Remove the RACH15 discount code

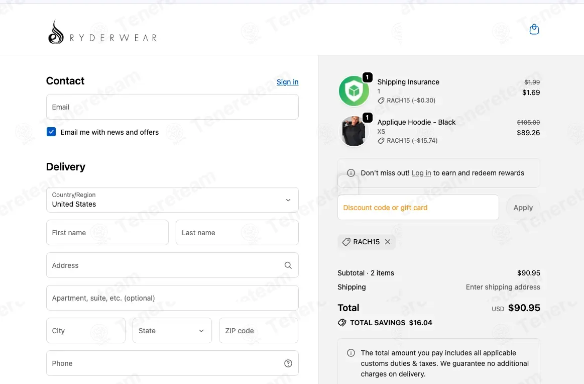coord(388,242)
